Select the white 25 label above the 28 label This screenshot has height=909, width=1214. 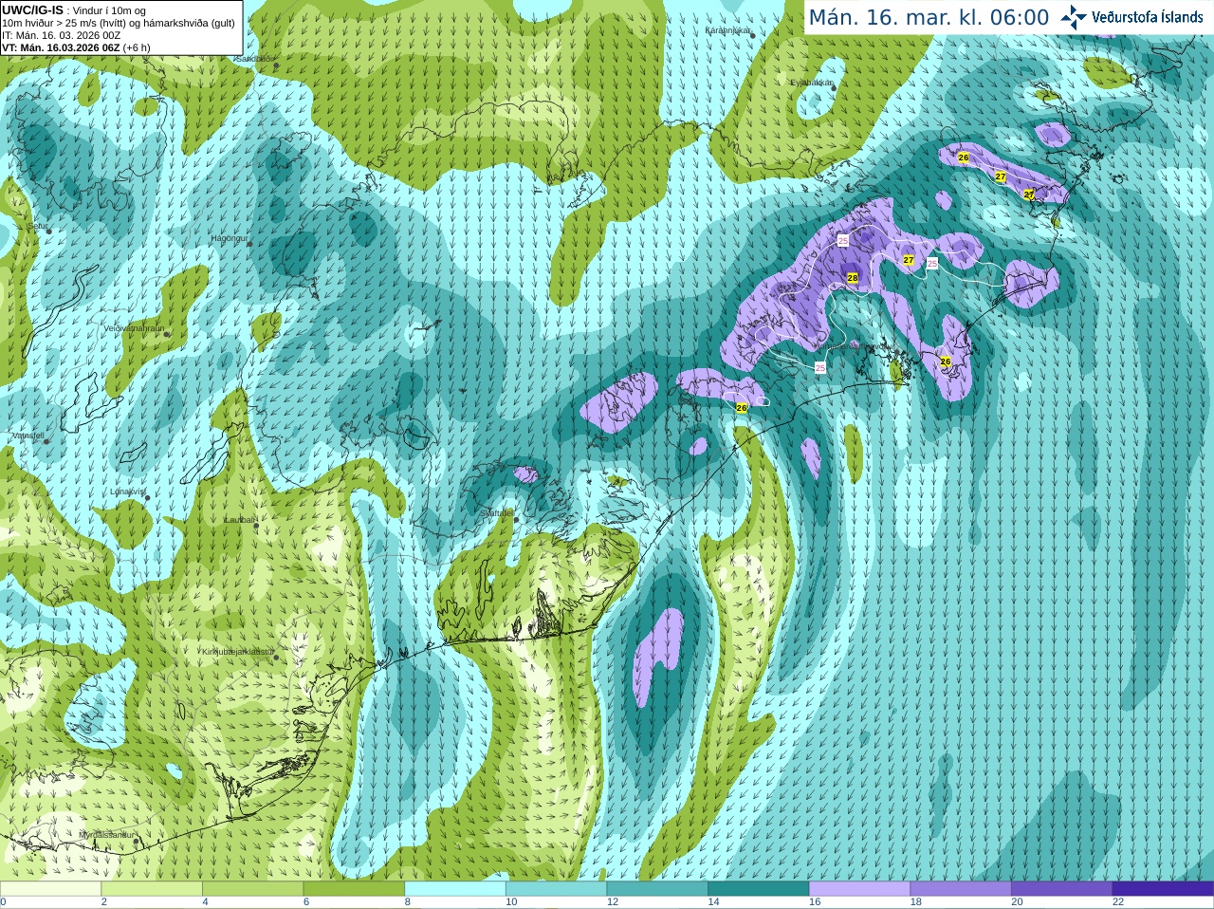(843, 241)
